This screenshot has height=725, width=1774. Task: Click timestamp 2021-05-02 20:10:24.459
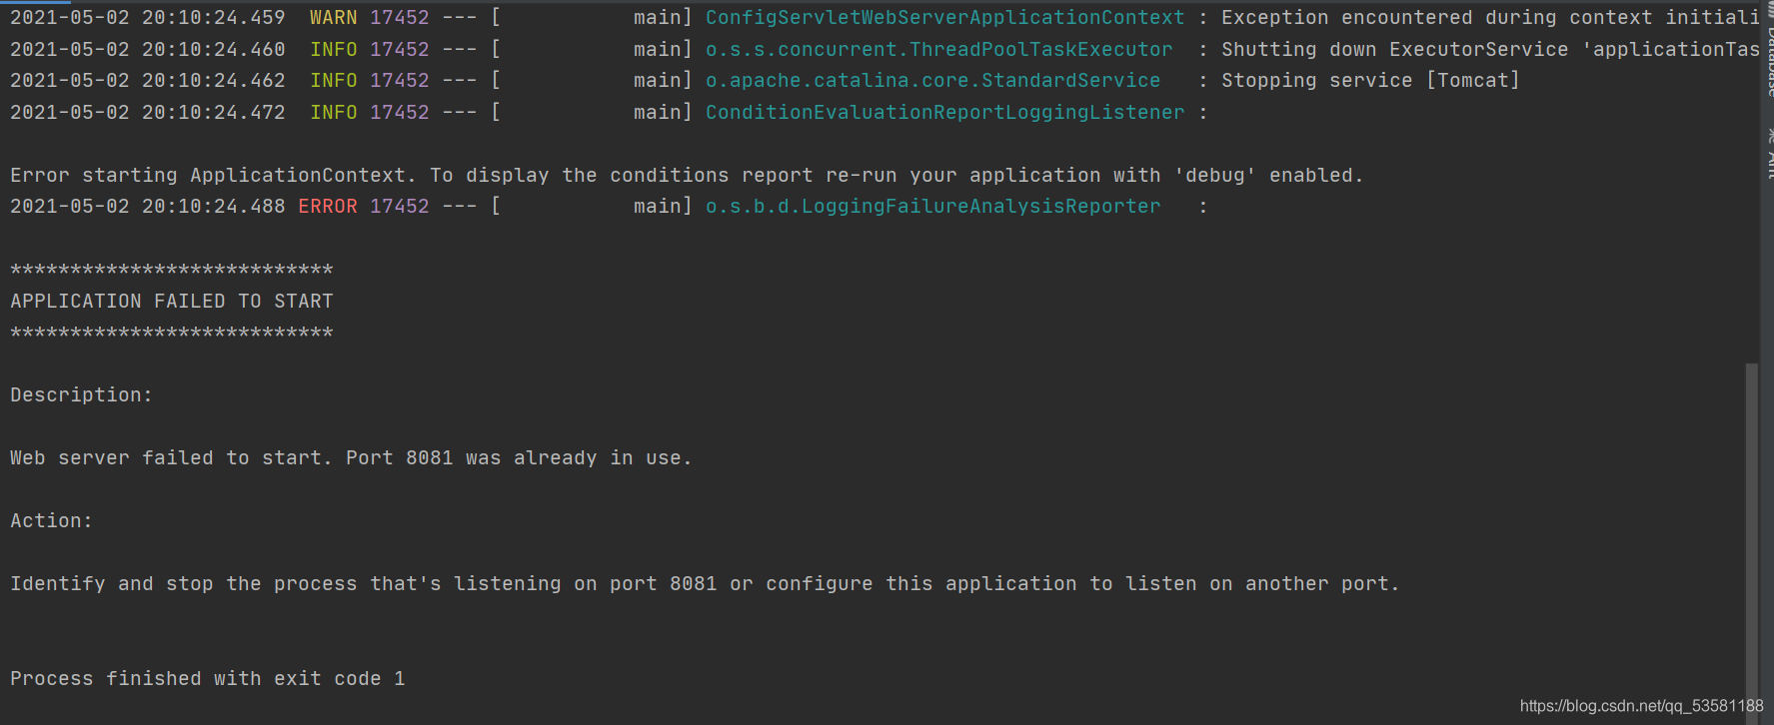pyautogui.click(x=147, y=18)
